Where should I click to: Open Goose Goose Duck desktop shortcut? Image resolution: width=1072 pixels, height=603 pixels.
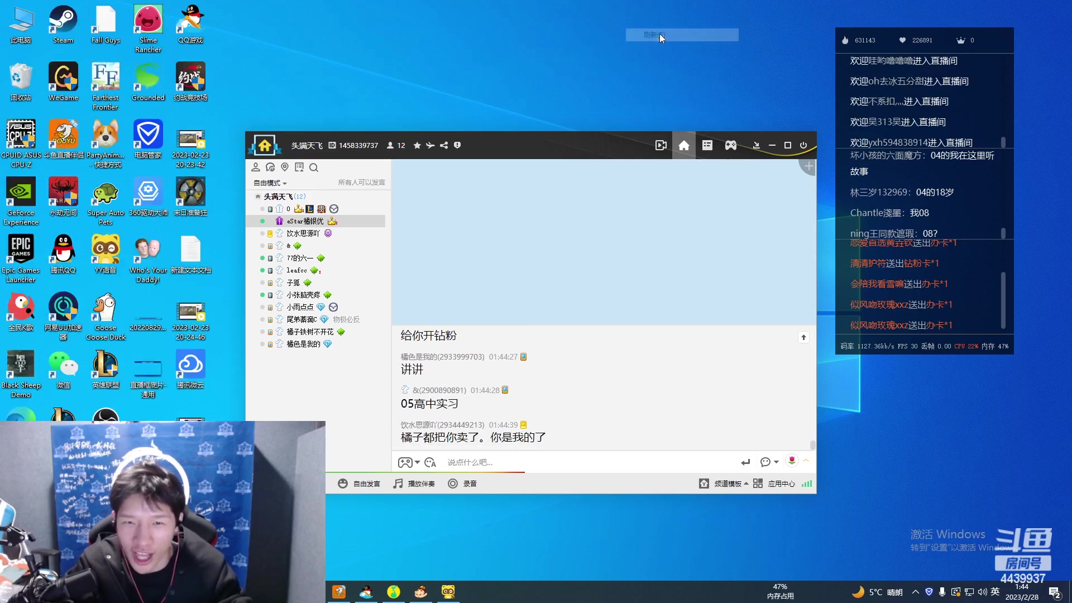106,317
